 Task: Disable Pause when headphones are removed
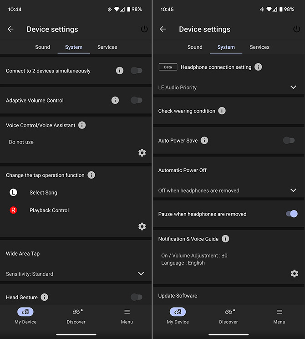coord(292,214)
